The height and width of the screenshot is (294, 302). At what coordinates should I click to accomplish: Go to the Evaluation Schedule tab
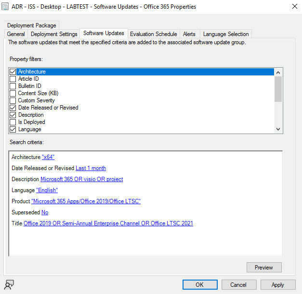click(x=154, y=34)
